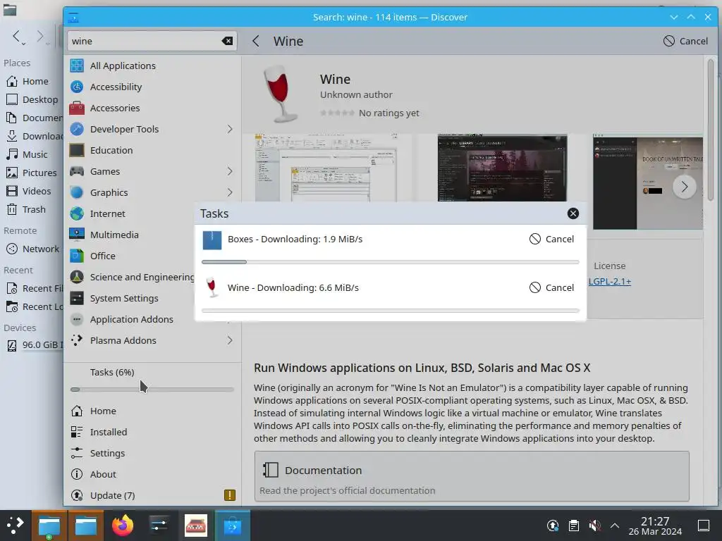Open the Documentation link card

pyautogui.click(x=472, y=476)
